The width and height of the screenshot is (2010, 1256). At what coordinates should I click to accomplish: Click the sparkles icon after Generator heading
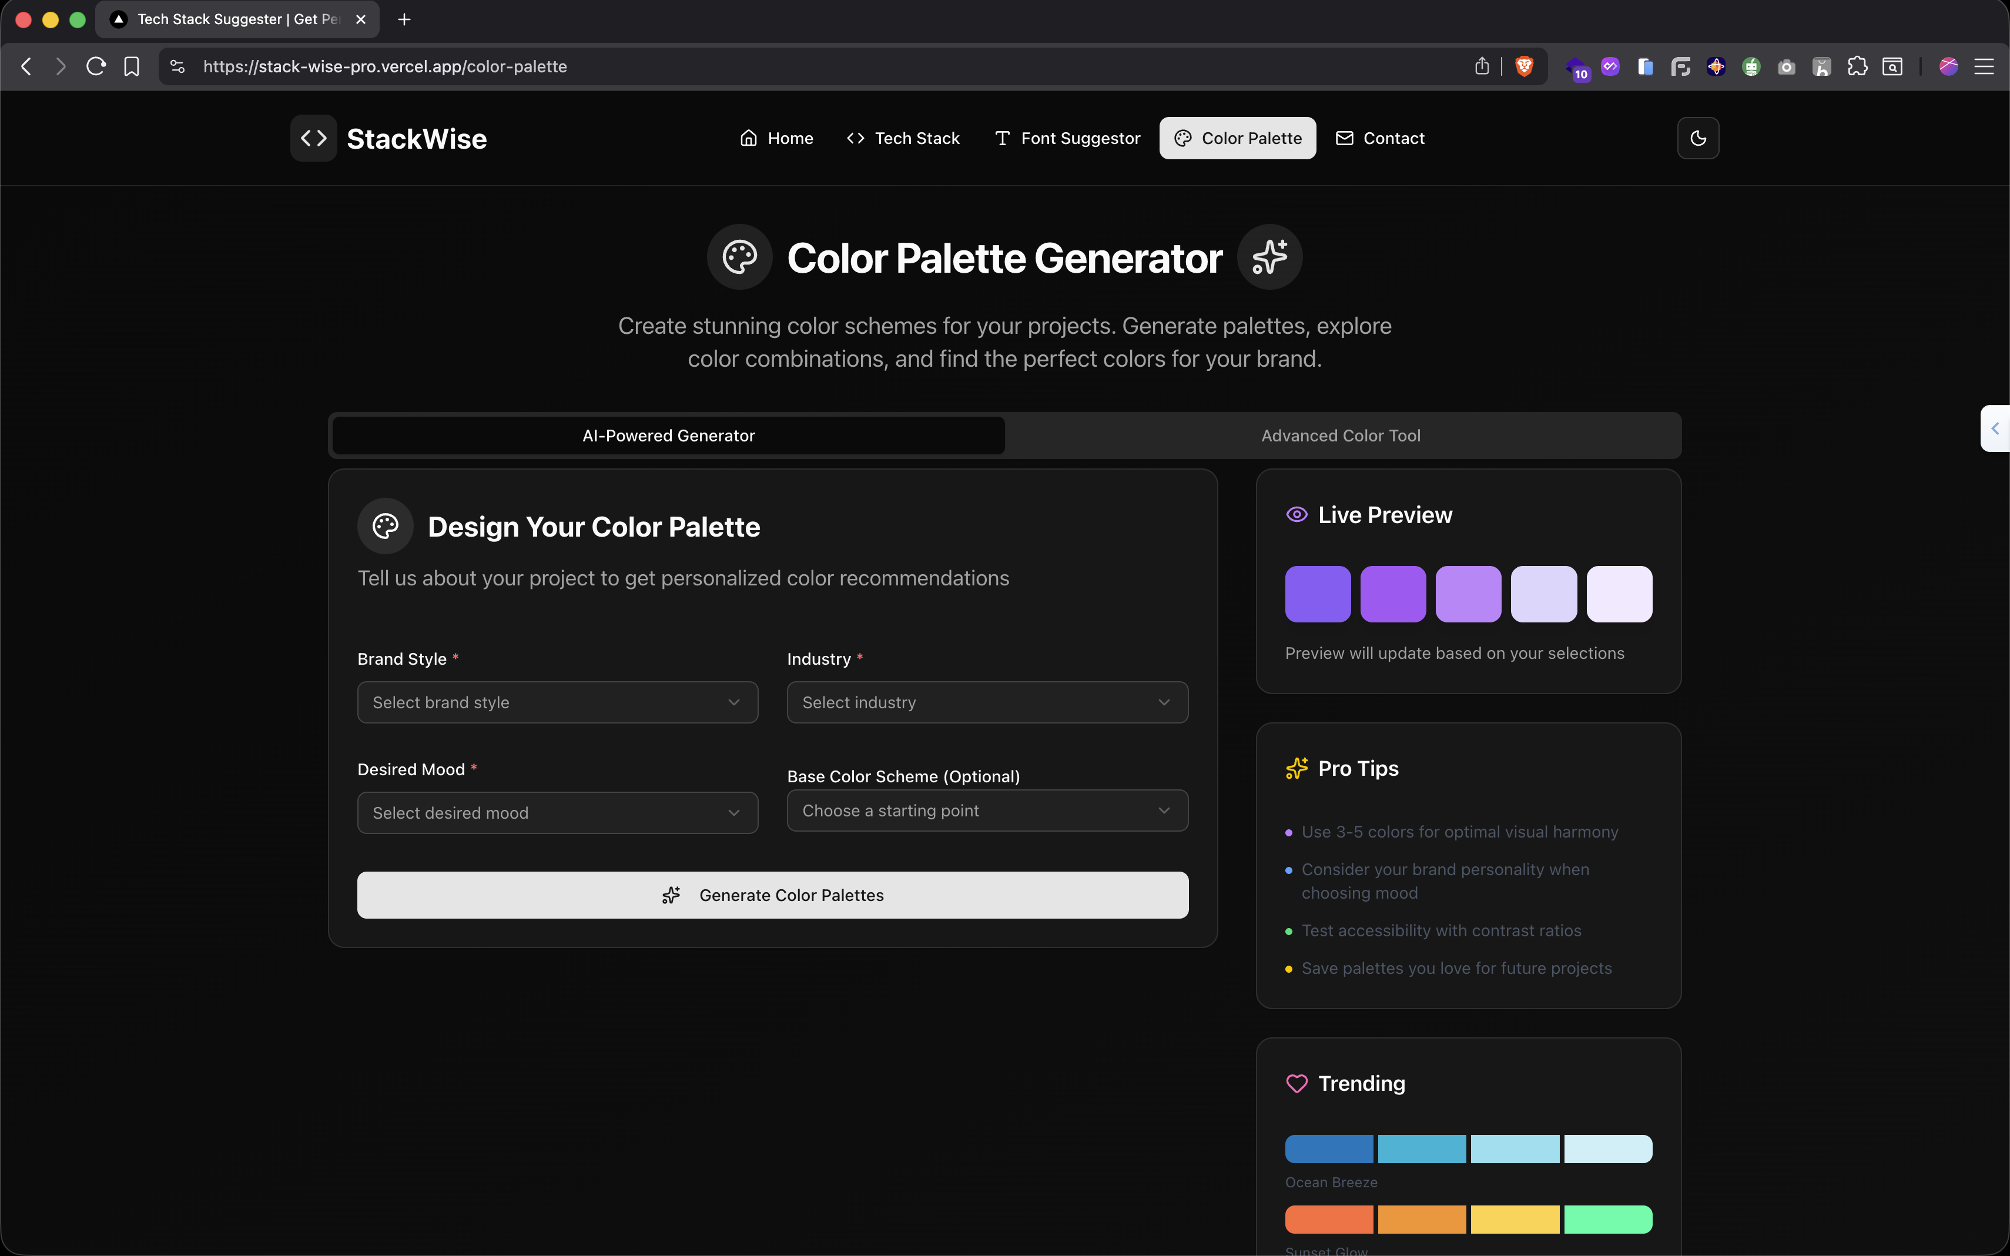pos(1269,257)
